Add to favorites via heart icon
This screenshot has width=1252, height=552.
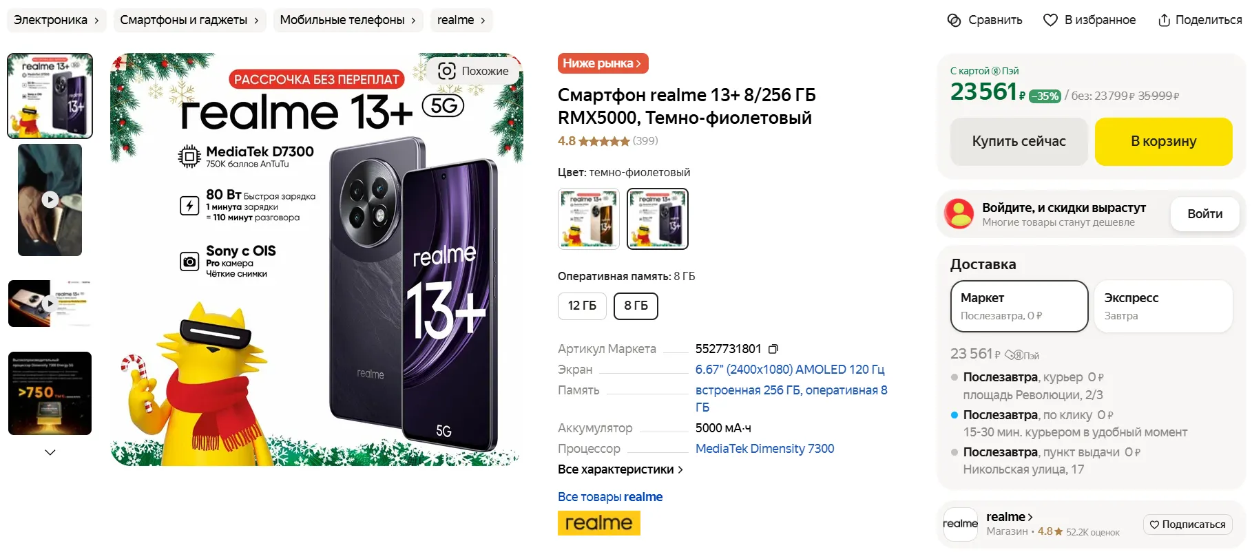click(x=1050, y=20)
